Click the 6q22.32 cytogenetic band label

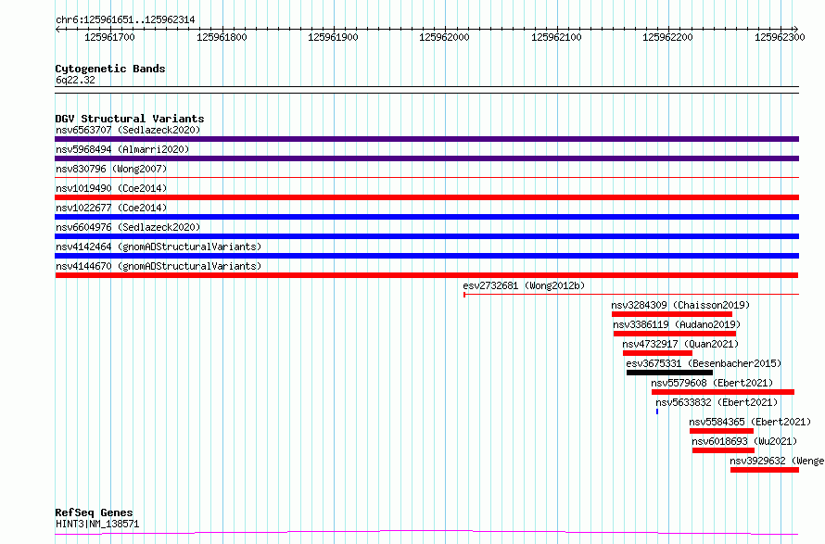tap(75, 81)
